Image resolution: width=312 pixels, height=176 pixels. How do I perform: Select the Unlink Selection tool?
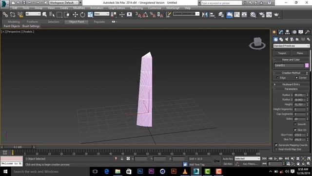[x=13, y=15]
